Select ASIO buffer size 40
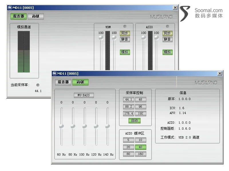The width and height of the screenshot is (229, 171). coord(141,147)
